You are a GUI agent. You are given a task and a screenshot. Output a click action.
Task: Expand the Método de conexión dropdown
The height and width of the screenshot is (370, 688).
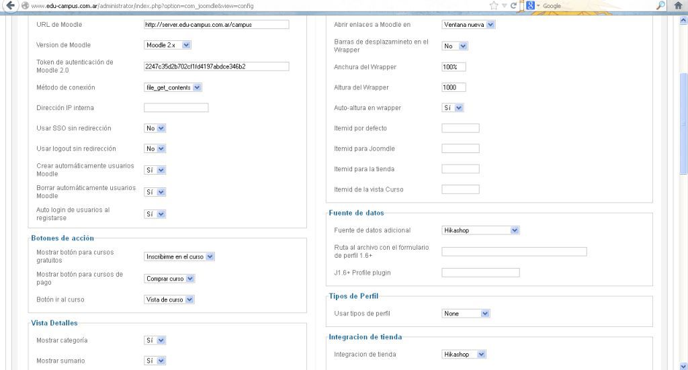[x=173, y=87]
